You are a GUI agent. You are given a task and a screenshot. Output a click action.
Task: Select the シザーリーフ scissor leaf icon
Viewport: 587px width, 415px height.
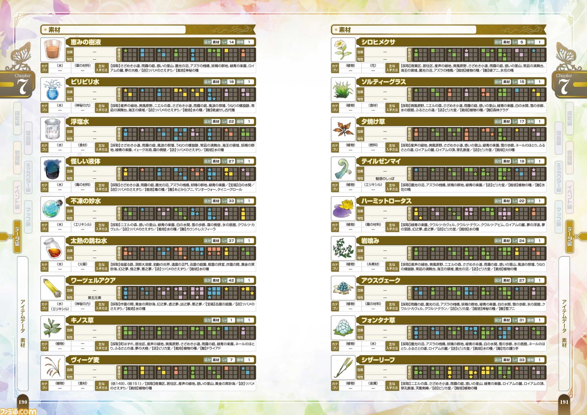[343, 367]
